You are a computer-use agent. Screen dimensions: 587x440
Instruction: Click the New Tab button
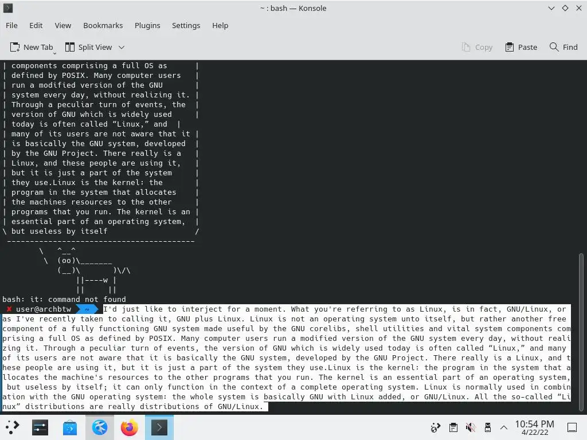tap(32, 47)
